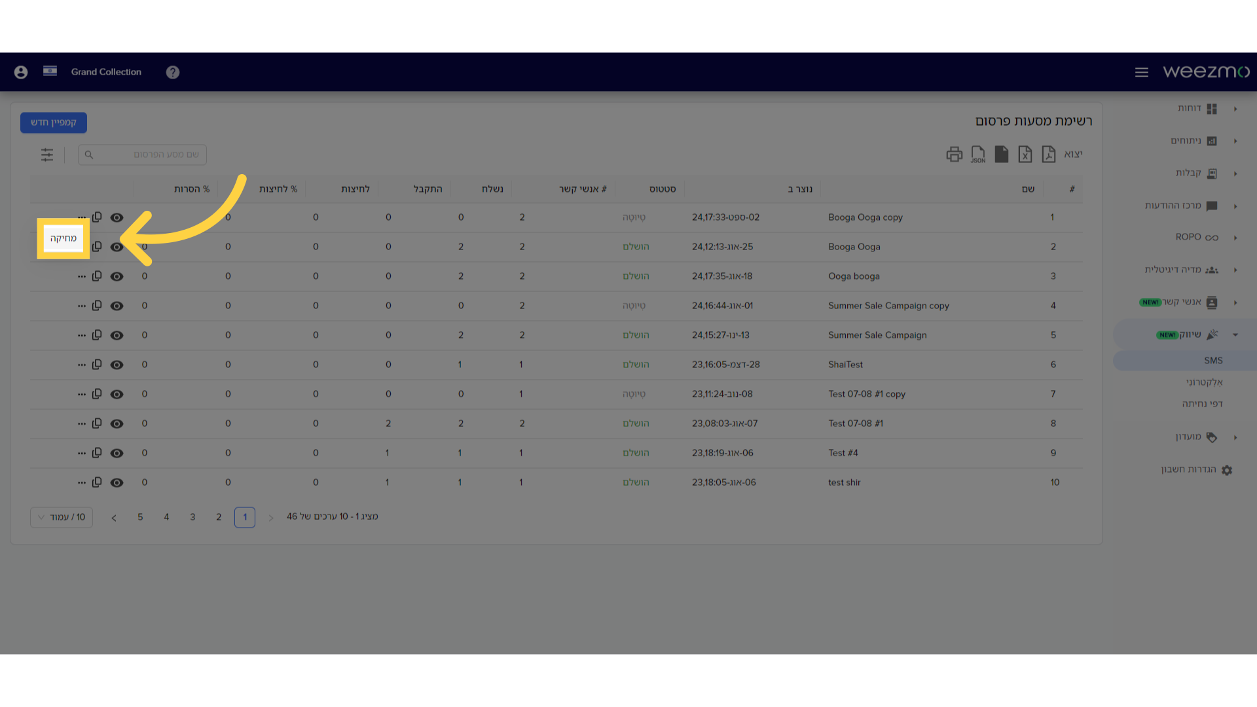This screenshot has width=1257, height=707.
Task: Open more actions for Ooga booga
Action: [82, 276]
